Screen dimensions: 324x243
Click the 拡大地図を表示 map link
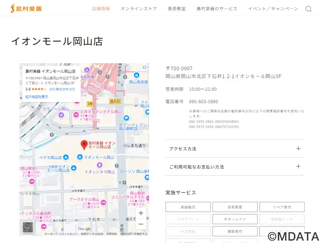point(36,97)
